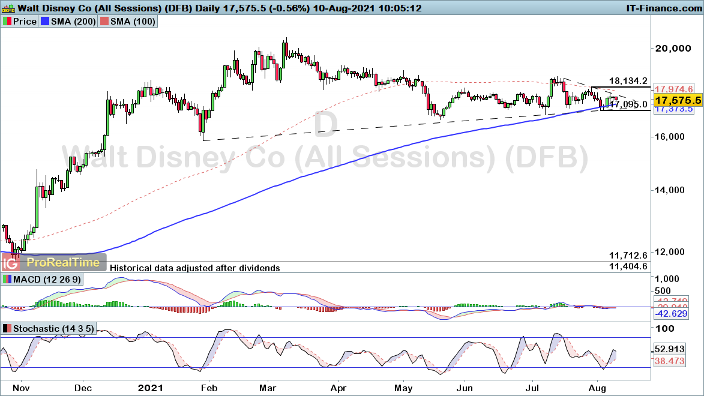The image size is (704, 396).
Task: Click the May label on time axis
Action: click(x=403, y=388)
